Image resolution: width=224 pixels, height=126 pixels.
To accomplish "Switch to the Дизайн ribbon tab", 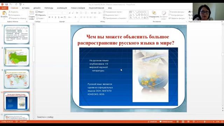I will coord(37,8).
